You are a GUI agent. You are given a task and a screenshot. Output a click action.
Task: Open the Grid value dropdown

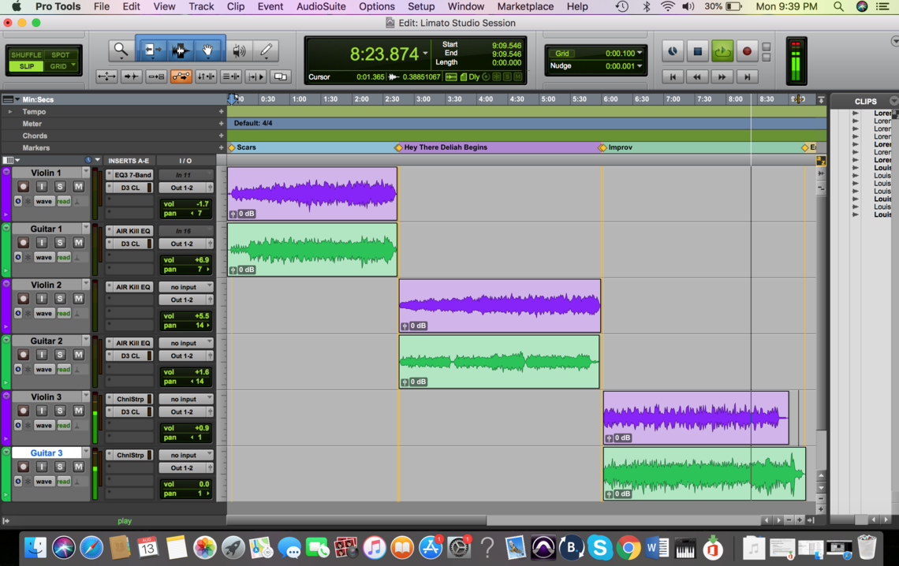(639, 54)
